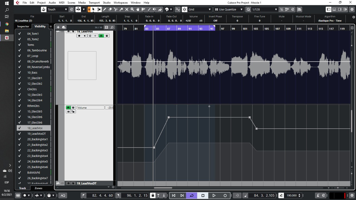Select the Time Warp tool
356x200 pixels.
144,9
